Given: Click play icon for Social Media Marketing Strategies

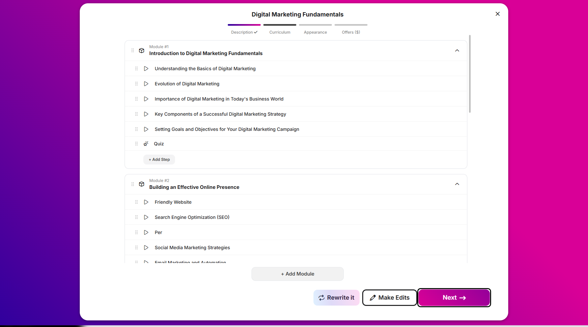Looking at the screenshot, I should coord(146,248).
